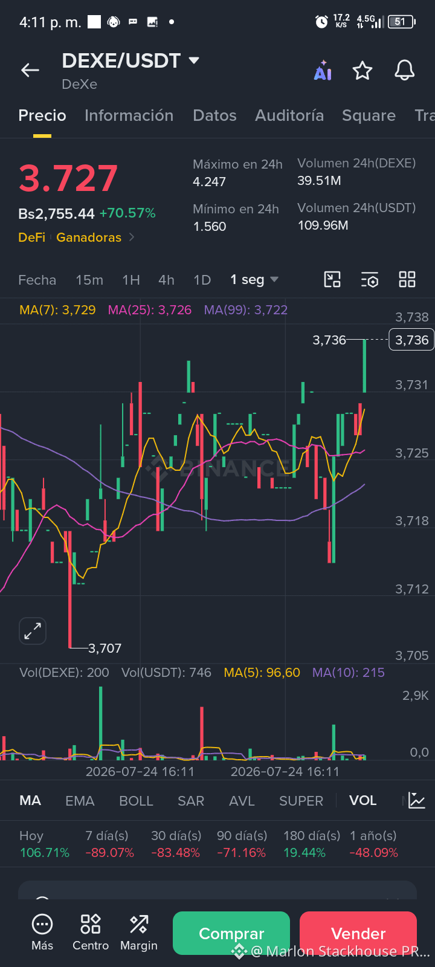Open the chart drawing tools icon
The height and width of the screenshot is (967, 435).
332,279
